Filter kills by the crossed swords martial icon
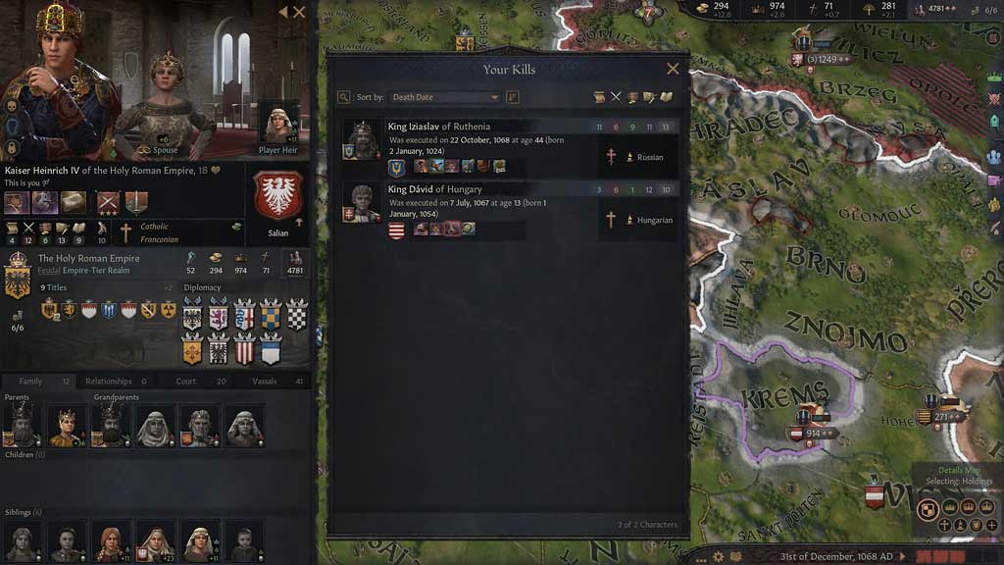This screenshot has width=1004, height=565. [616, 97]
